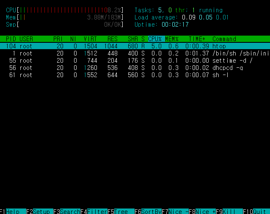Click the Swp meter bar
Screen dimensions: 270x214
65,25
